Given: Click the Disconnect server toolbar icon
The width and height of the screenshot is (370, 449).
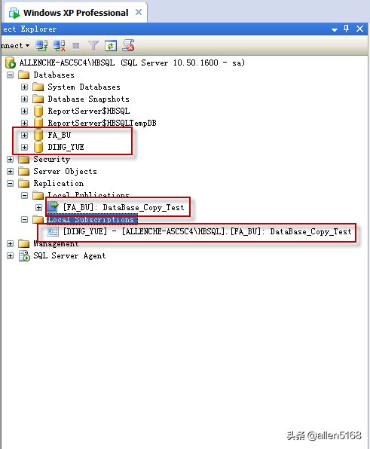Looking at the screenshot, I should click(x=60, y=45).
